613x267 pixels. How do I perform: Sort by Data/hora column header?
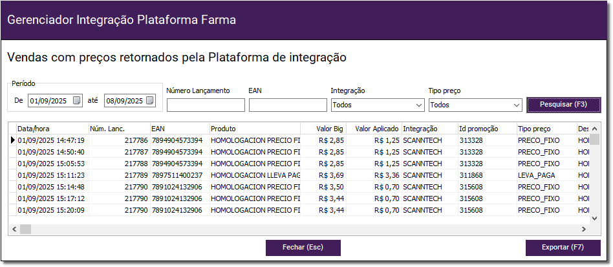pos(52,129)
